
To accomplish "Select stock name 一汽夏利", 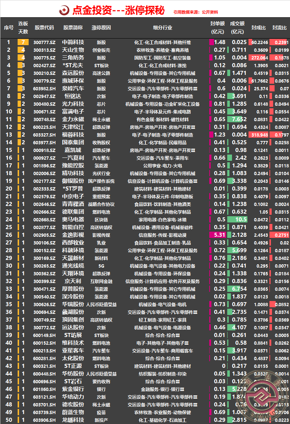I will pyautogui.click(x=73, y=158).
